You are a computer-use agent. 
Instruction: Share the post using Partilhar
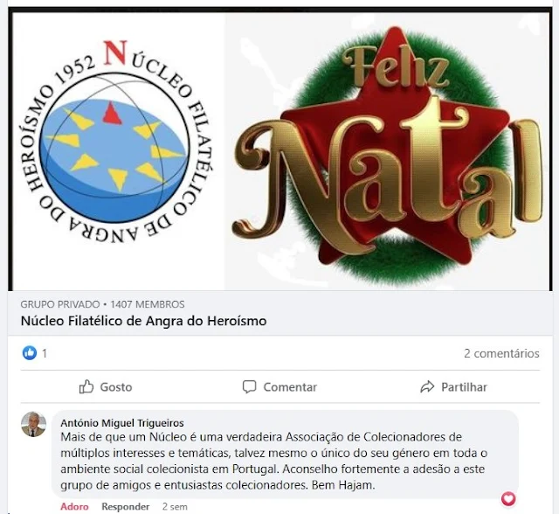[453, 386]
